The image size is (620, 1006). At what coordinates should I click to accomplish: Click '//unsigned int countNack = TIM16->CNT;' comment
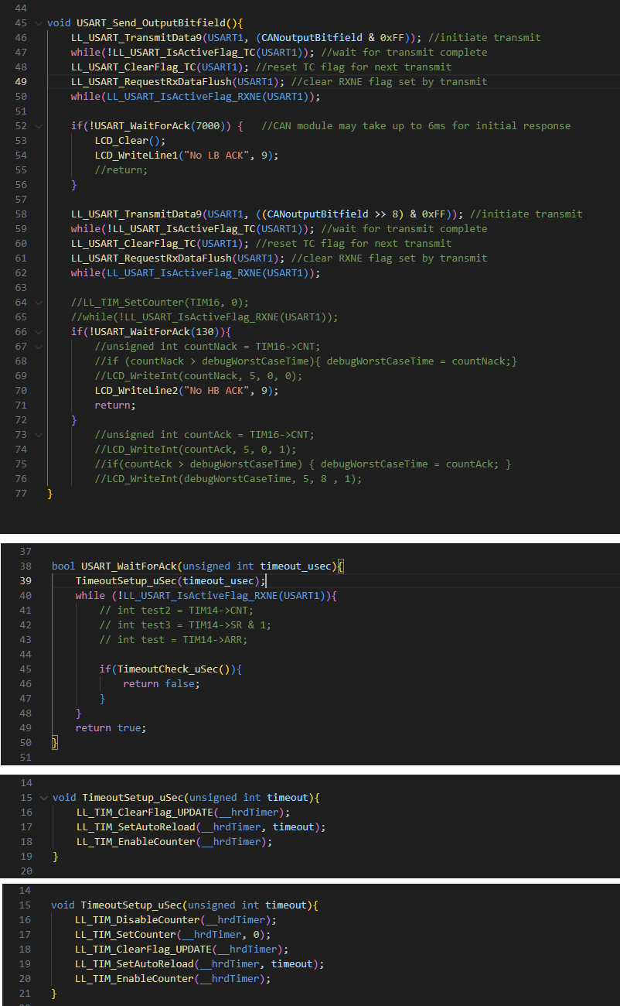tap(208, 347)
